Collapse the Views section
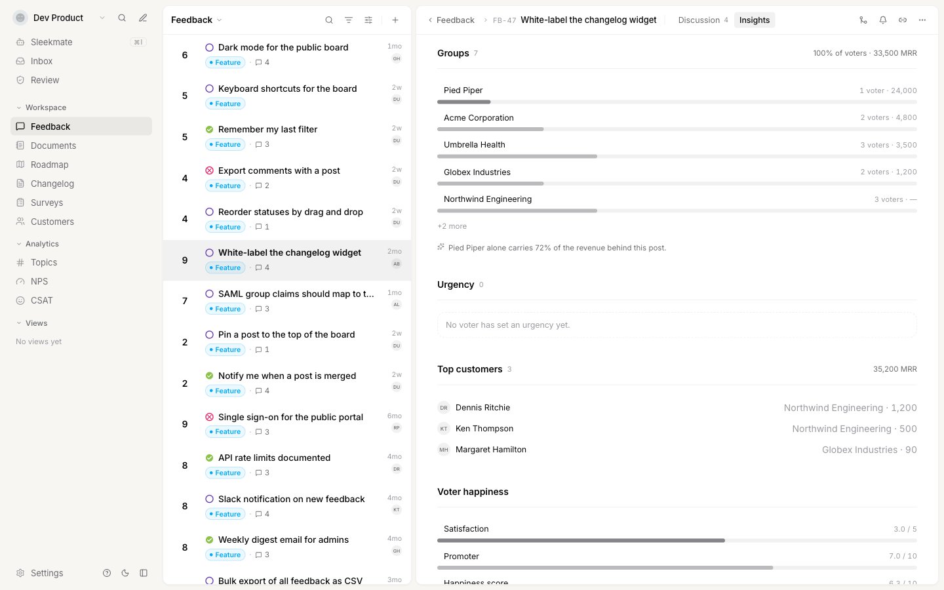This screenshot has height=590, width=944. click(x=31, y=323)
